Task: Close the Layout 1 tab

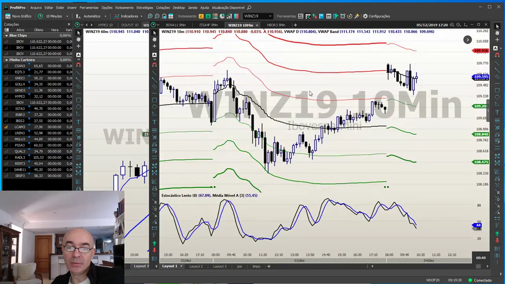Action: [x=181, y=266]
